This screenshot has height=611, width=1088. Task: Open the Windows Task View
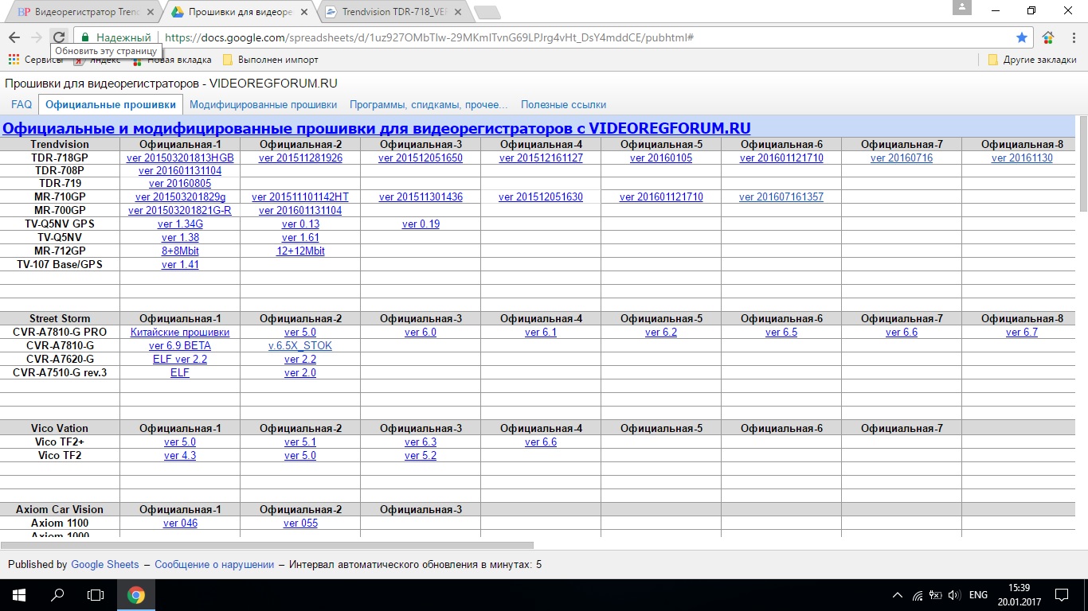[x=96, y=594]
